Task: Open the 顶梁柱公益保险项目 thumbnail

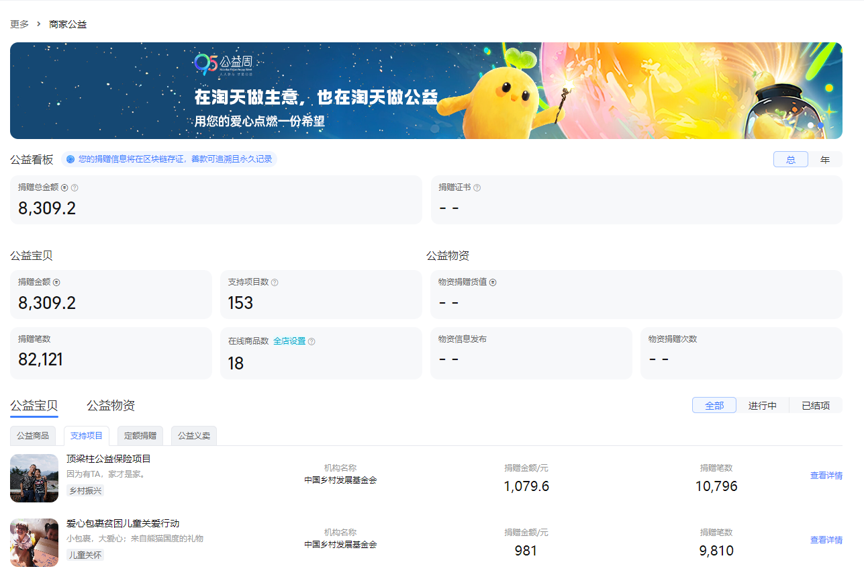Action: coord(34,478)
